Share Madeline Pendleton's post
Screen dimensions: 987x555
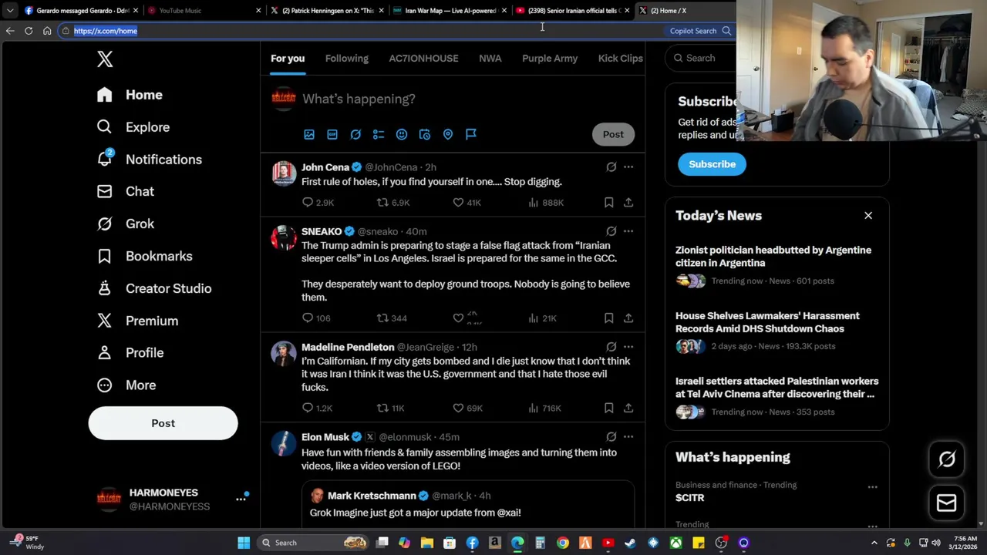click(x=628, y=408)
